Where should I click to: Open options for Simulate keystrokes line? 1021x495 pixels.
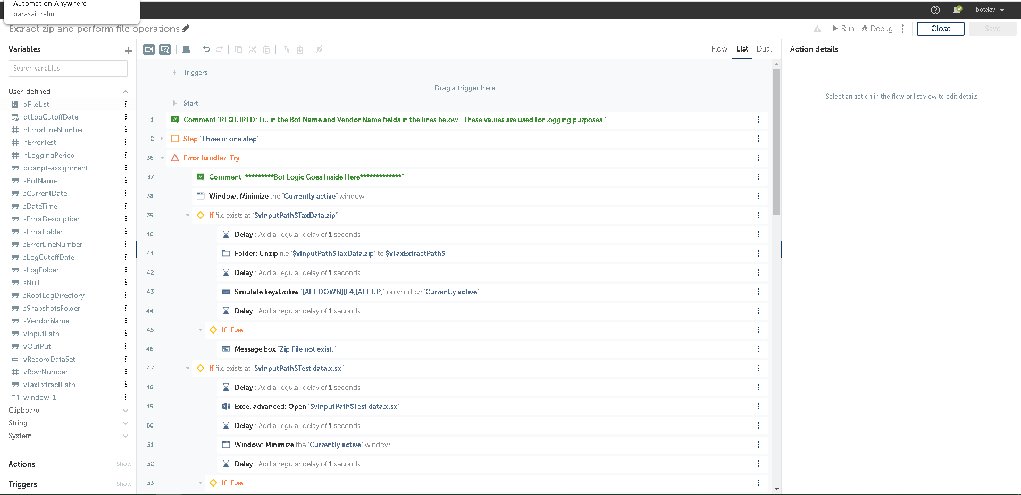[x=759, y=292]
